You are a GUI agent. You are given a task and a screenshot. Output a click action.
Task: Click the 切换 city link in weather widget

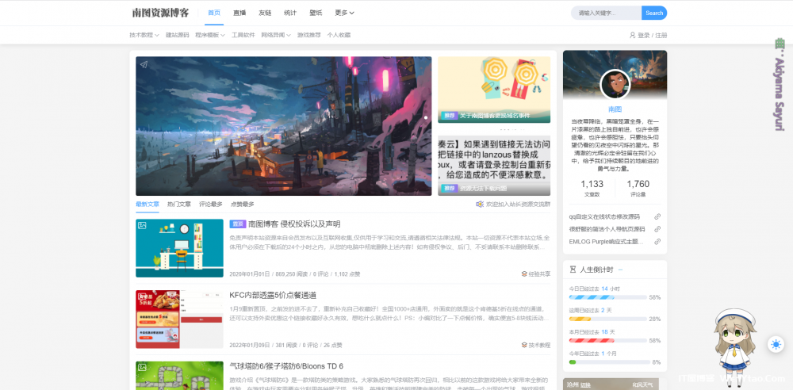point(586,384)
